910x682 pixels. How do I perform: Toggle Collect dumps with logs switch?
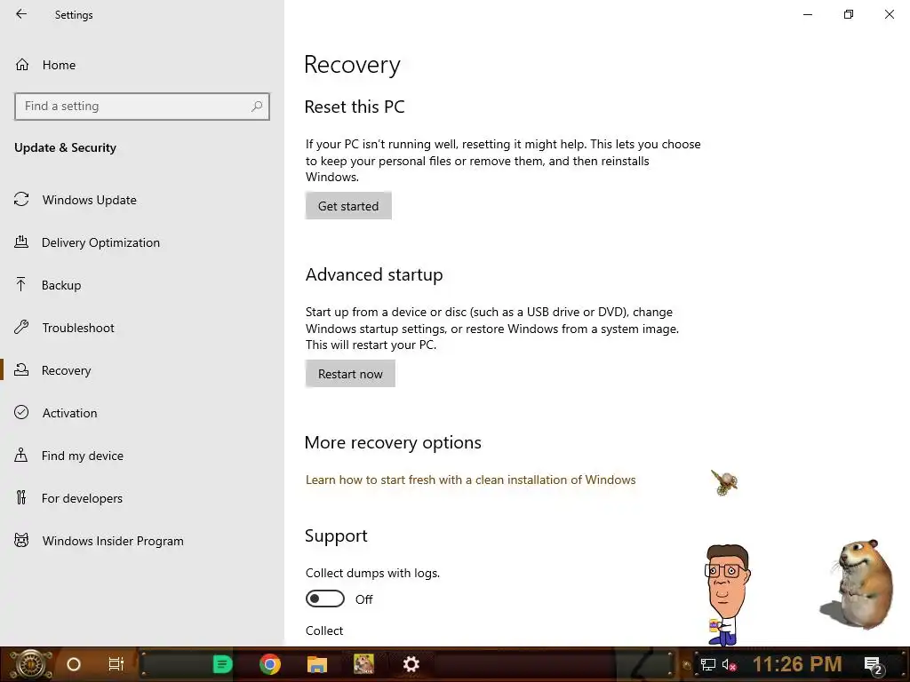click(325, 599)
